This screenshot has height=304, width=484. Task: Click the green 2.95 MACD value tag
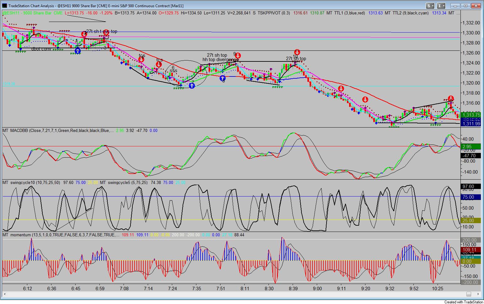click(x=471, y=146)
